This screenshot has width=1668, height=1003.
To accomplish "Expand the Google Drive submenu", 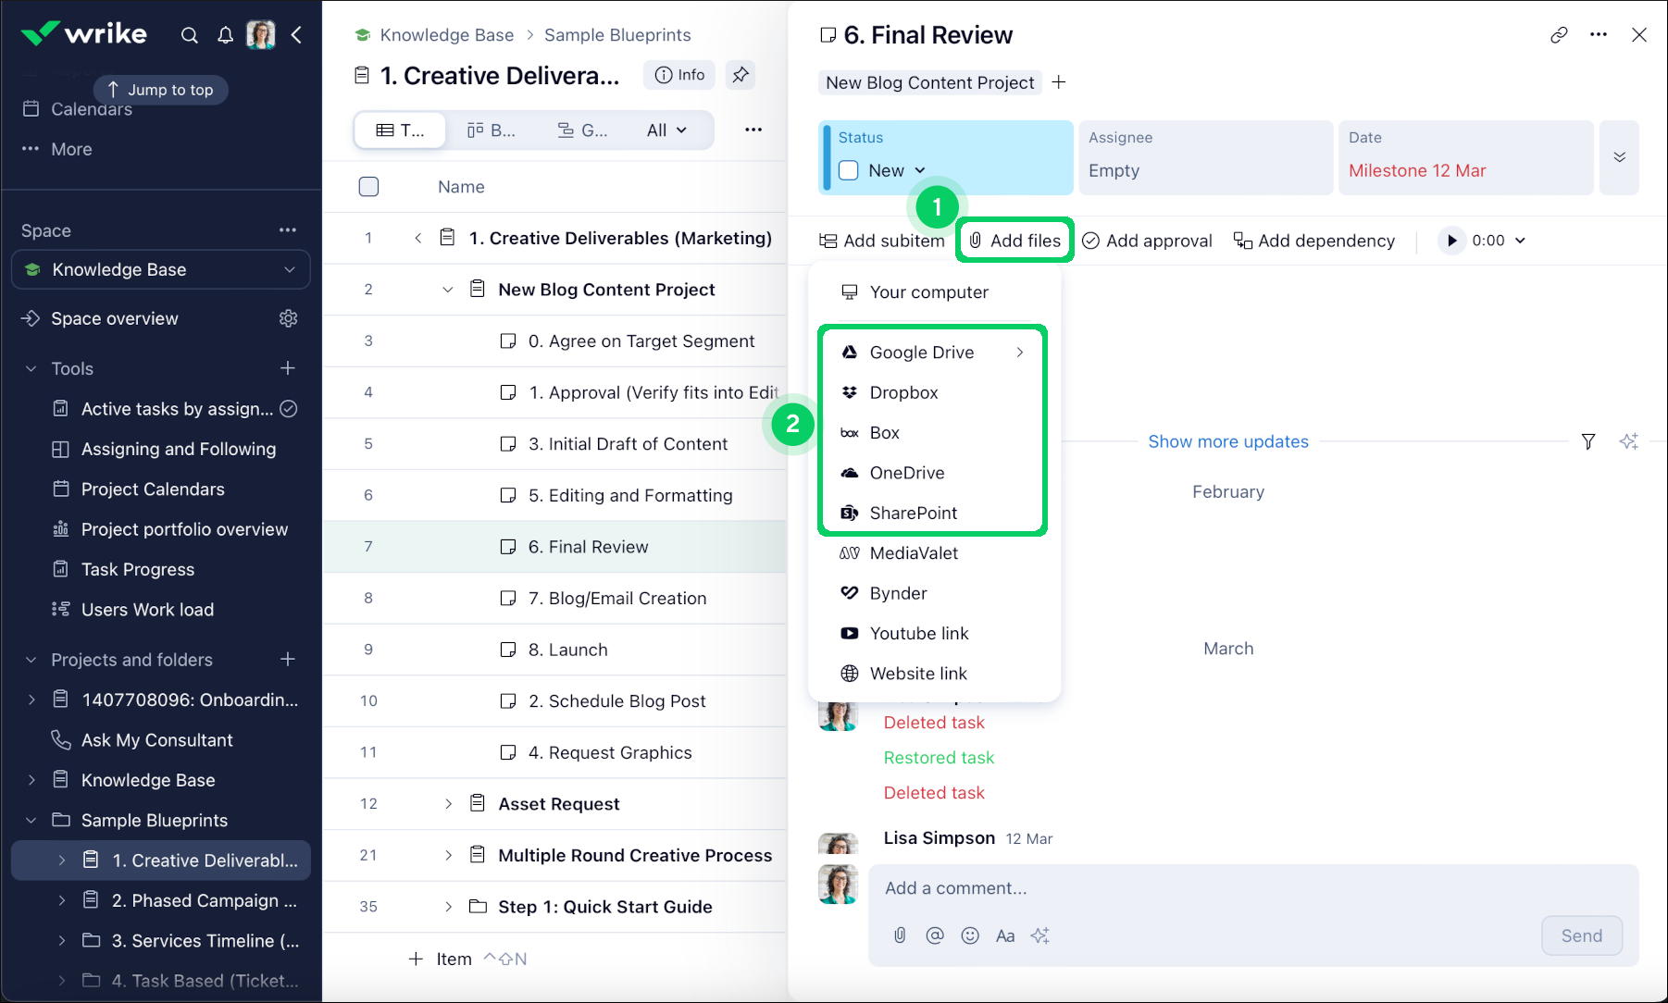I will point(1019,353).
